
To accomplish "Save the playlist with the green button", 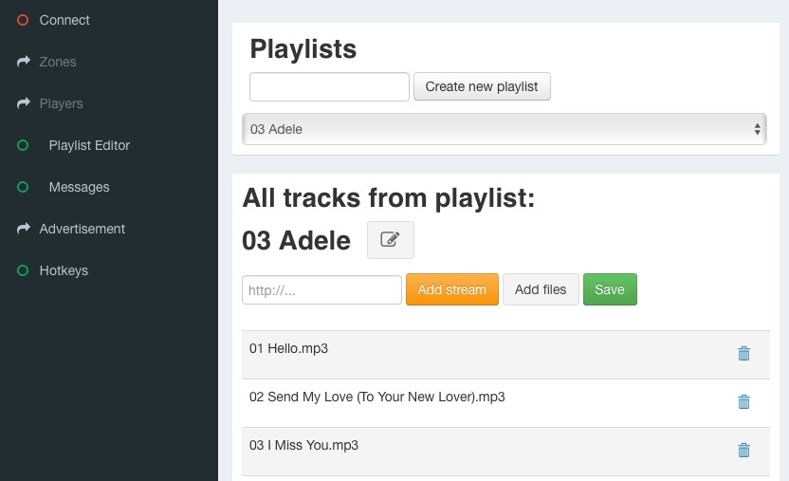I will point(610,290).
